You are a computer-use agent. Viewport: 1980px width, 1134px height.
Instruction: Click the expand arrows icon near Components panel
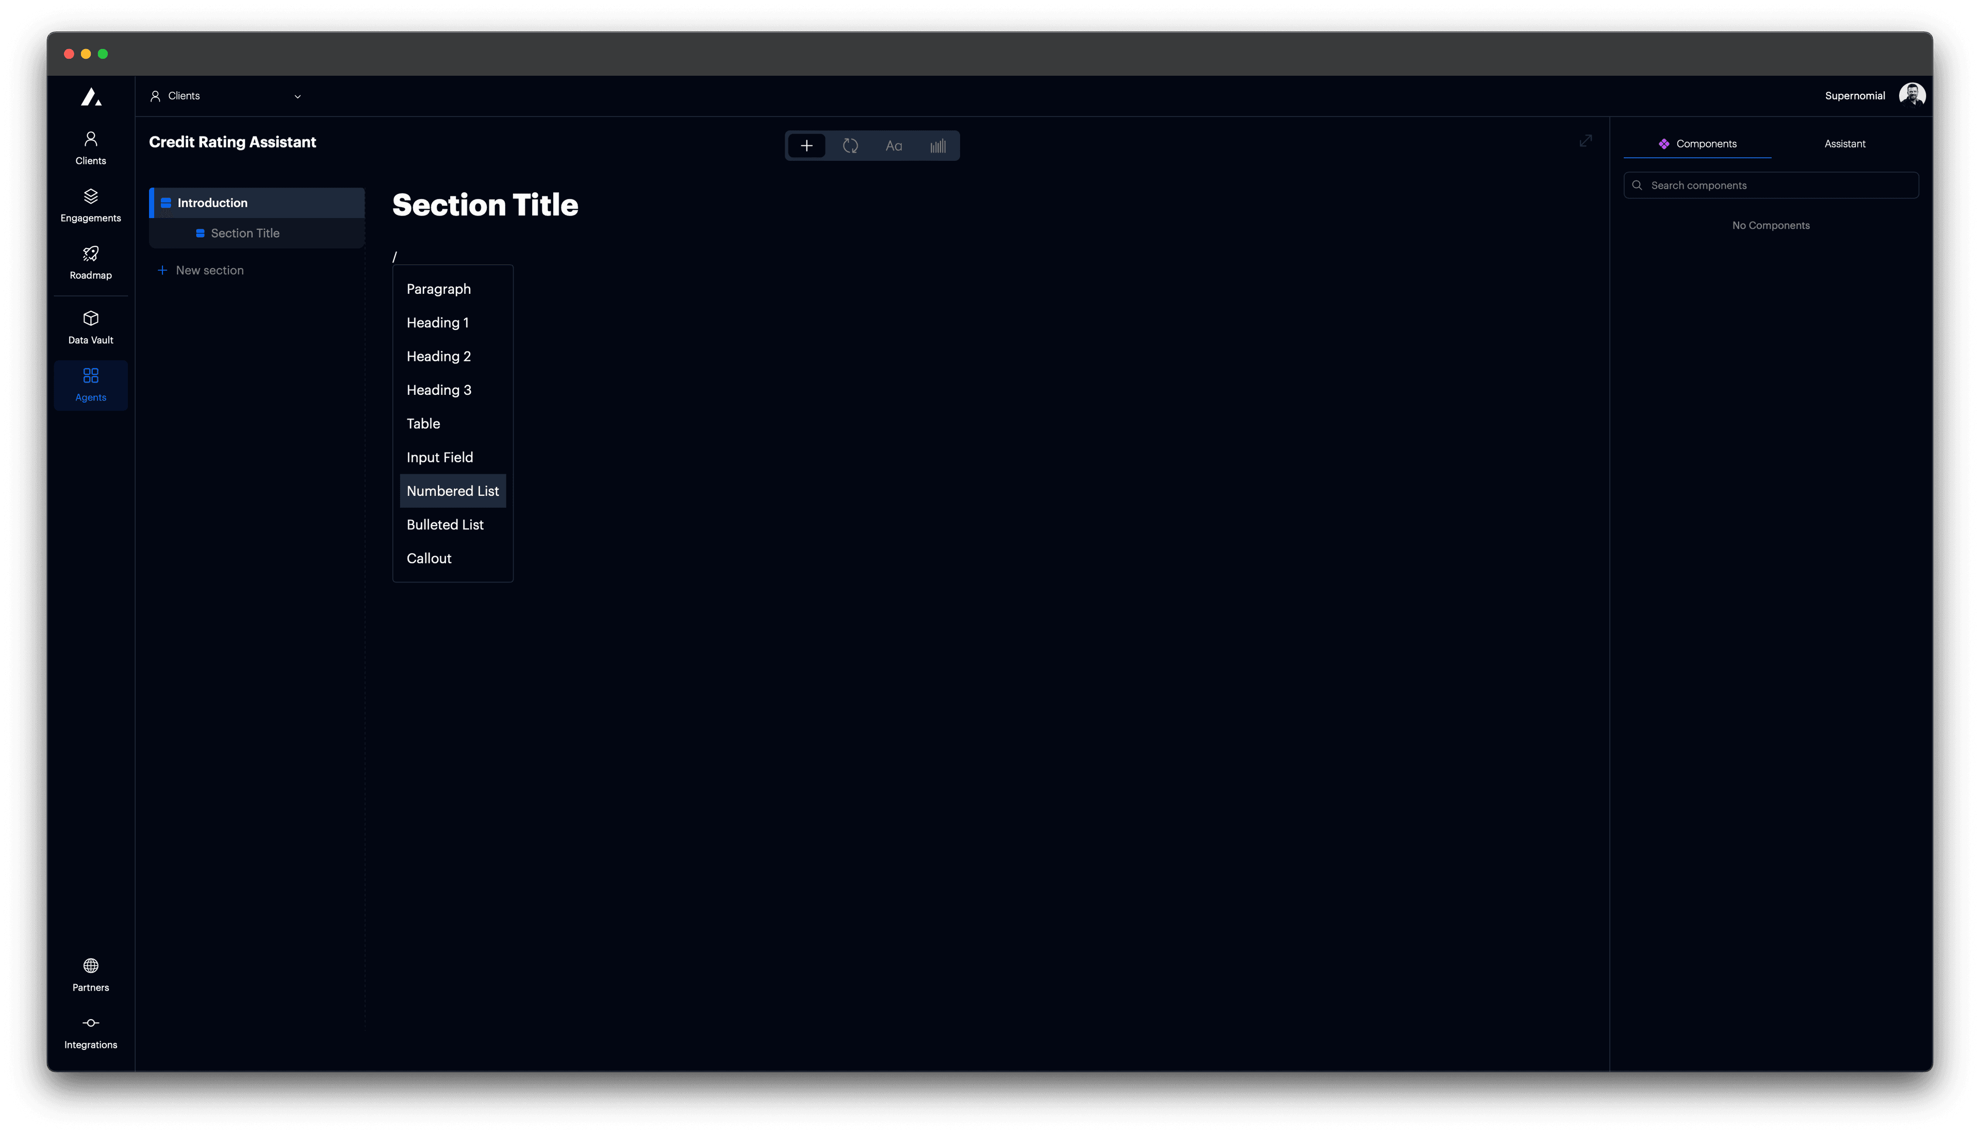(1586, 141)
